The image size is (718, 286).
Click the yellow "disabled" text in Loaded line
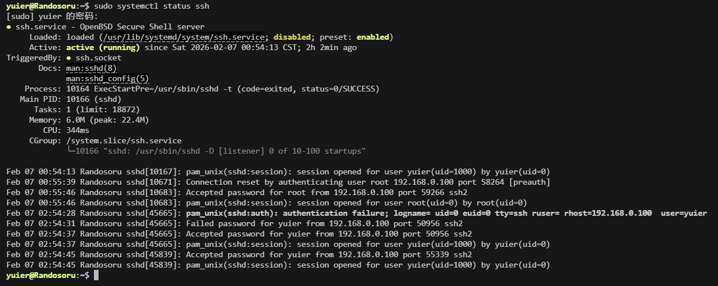pyautogui.click(x=292, y=37)
